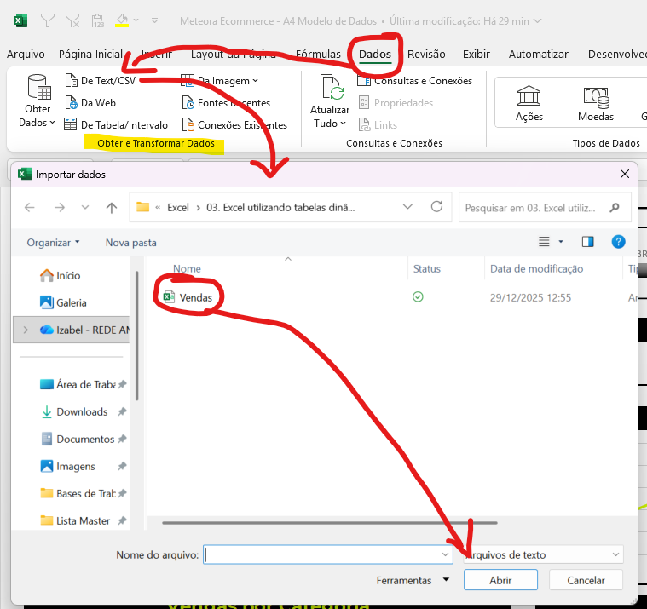Click the Paste Values icon in quick access toolbar
The width and height of the screenshot is (647, 609).
coord(98,20)
